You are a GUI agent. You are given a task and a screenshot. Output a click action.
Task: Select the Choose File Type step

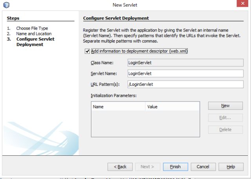tap(32, 28)
